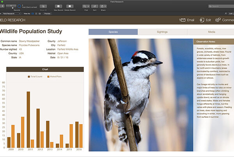The image size is (234, 157).
Task: Click the New Record toolbar icon
Action: tap(58, 6)
